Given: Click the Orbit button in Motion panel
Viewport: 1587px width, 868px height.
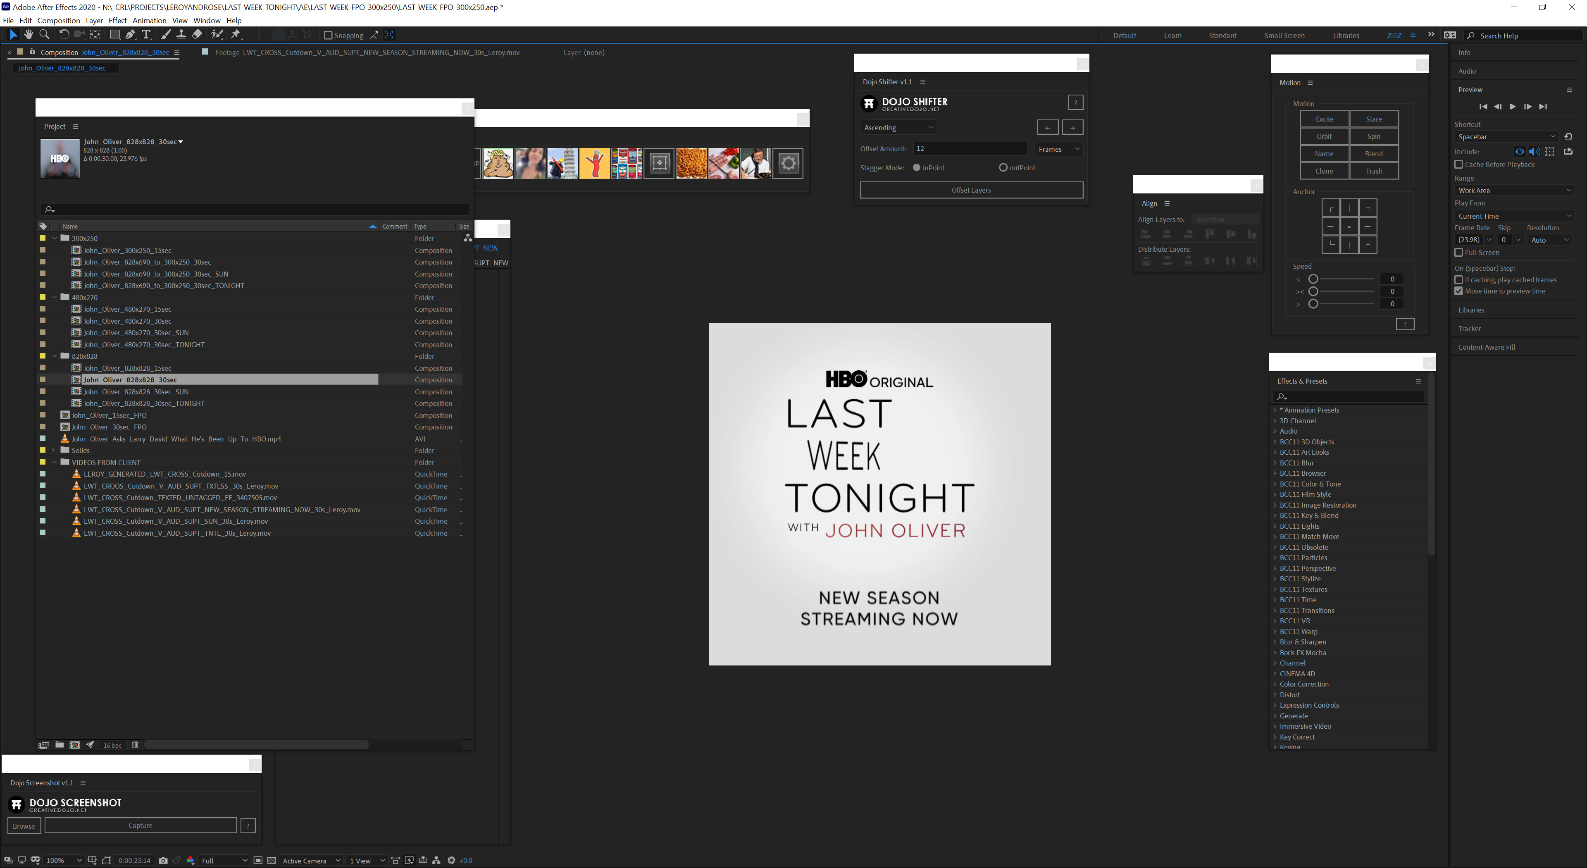Looking at the screenshot, I should coord(1325,136).
